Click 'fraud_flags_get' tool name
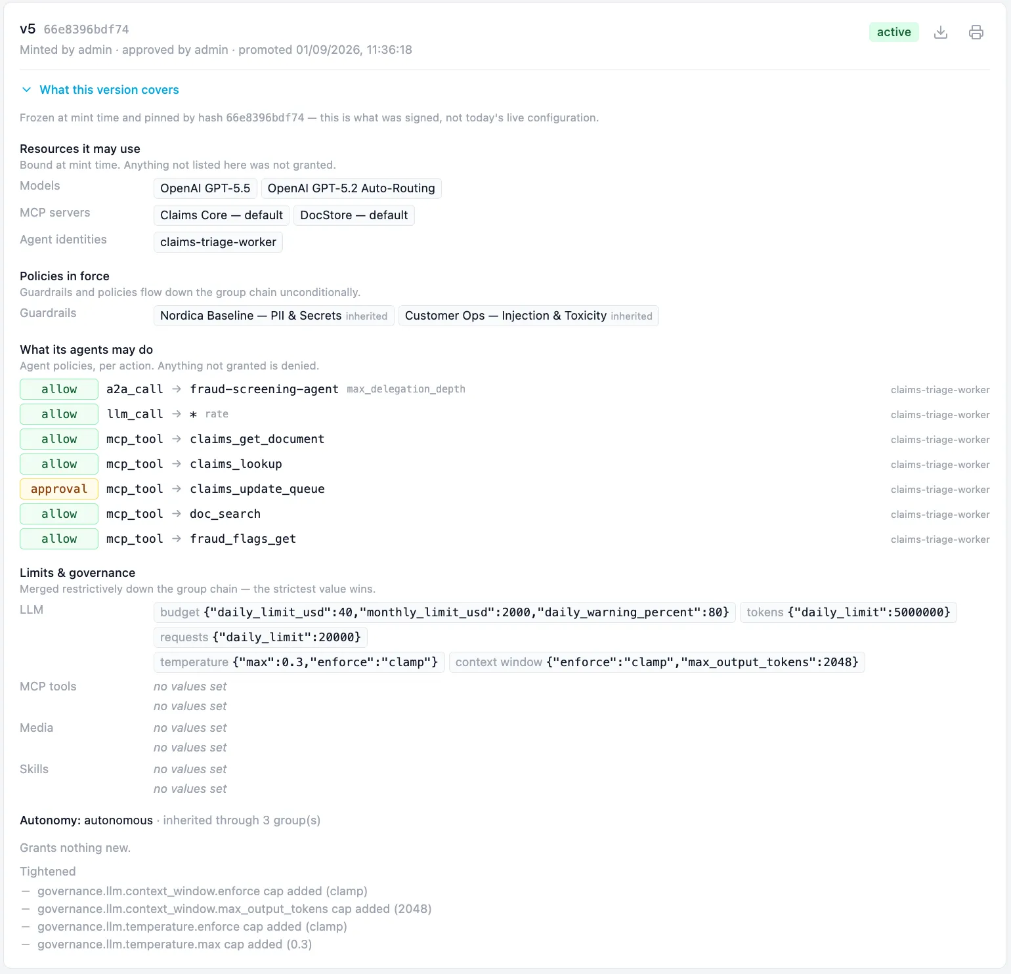This screenshot has height=974, width=1011. tap(243, 539)
